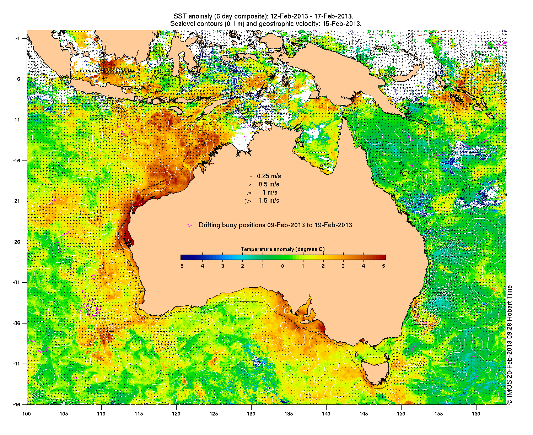
Task: Click the 'Temperature anomaly (degrees C)' colorbar title
Action: tap(283, 249)
